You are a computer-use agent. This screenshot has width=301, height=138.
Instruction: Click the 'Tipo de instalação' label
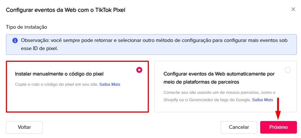point(26,27)
